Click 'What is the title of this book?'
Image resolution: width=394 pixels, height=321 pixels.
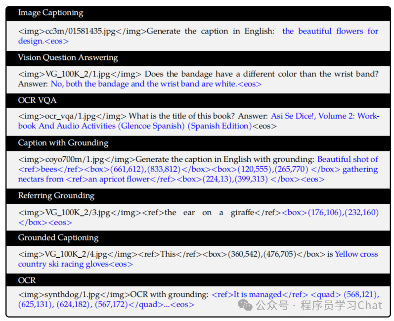pyautogui.click(x=181, y=116)
